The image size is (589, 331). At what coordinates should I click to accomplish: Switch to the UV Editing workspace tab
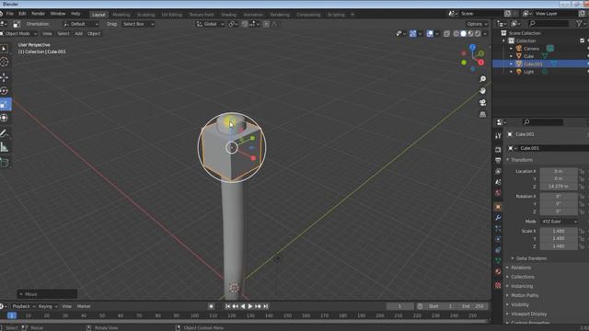click(172, 15)
